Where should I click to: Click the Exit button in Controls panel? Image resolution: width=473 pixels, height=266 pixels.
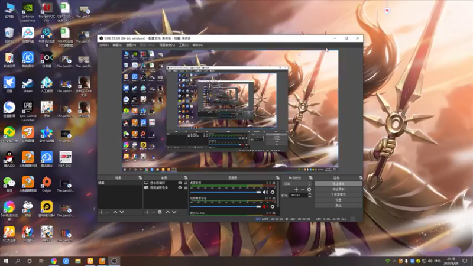tap(338, 205)
